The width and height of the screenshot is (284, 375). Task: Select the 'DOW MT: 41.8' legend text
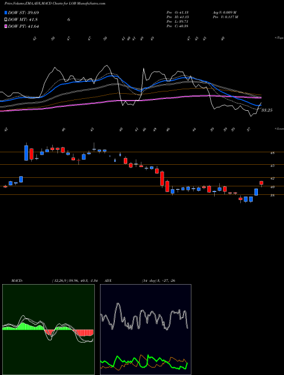pyautogui.click(x=23, y=20)
